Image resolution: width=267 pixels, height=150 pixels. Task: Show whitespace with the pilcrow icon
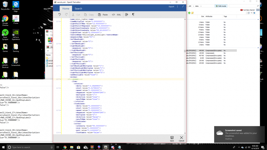click(x=133, y=15)
